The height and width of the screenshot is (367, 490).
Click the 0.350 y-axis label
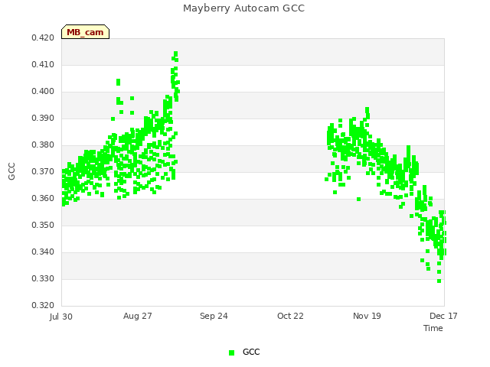[43, 225]
